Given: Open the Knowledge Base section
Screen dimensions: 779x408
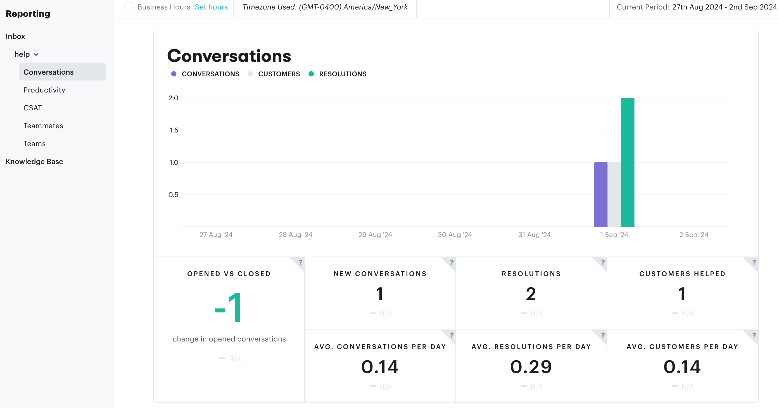Looking at the screenshot, I should click(35, 161).
